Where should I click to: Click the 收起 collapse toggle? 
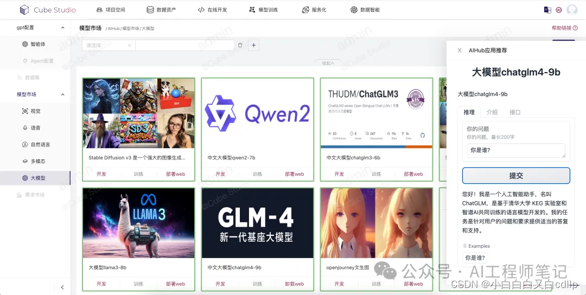point(328,63)
